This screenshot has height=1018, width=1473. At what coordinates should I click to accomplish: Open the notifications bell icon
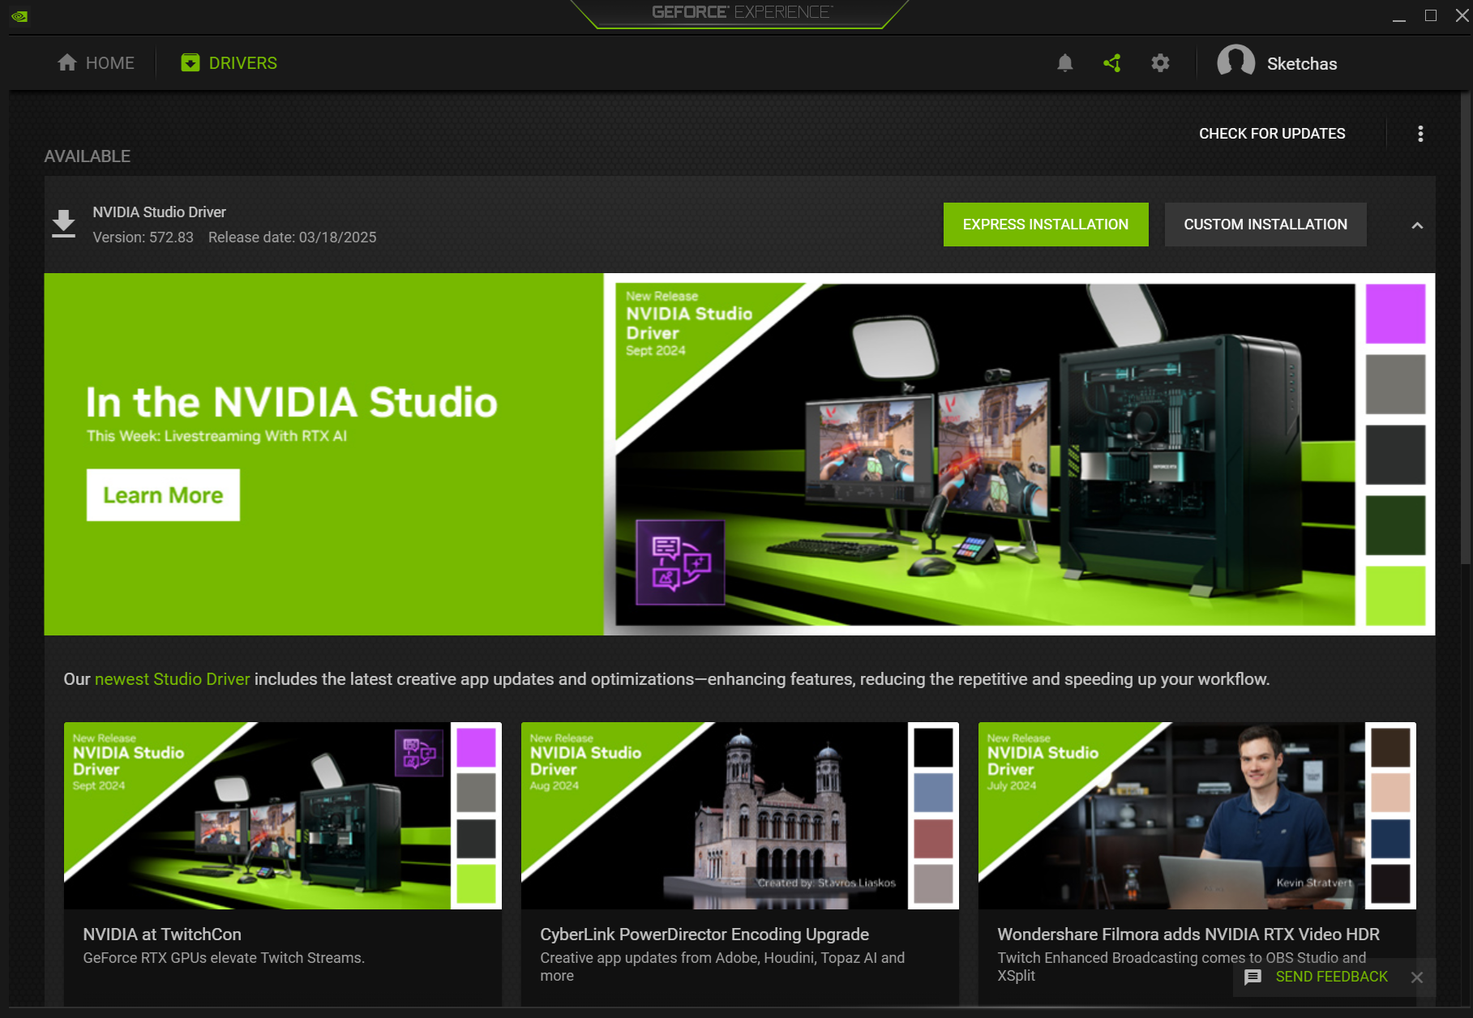1064,63
